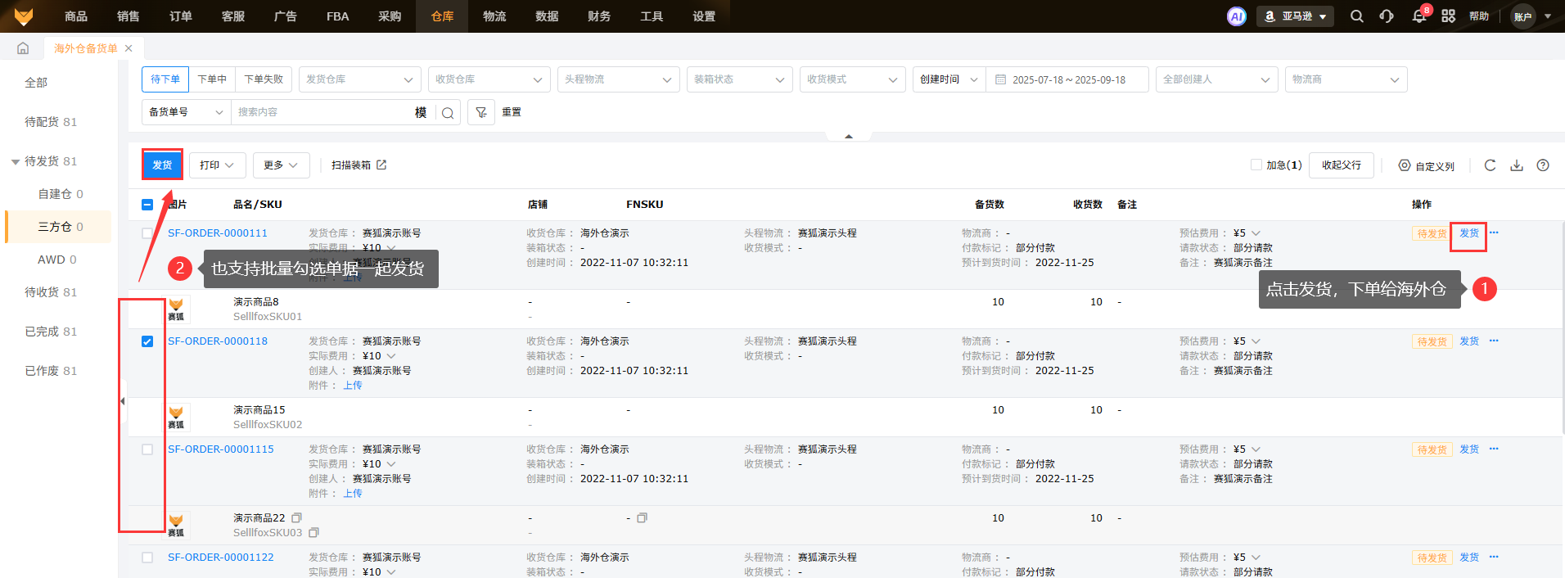Open the 物流 menu in top navigation
The width and height of the screenshot is (1565, 578).
494,16
